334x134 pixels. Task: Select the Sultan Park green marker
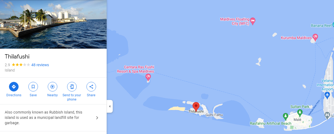[x=300, y=112]
